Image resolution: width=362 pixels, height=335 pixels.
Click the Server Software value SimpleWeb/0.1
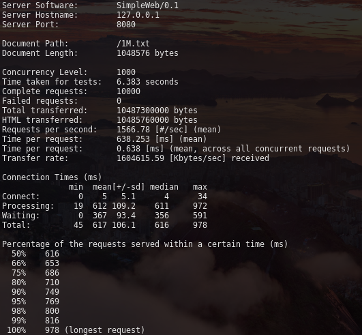click(147, 5)
